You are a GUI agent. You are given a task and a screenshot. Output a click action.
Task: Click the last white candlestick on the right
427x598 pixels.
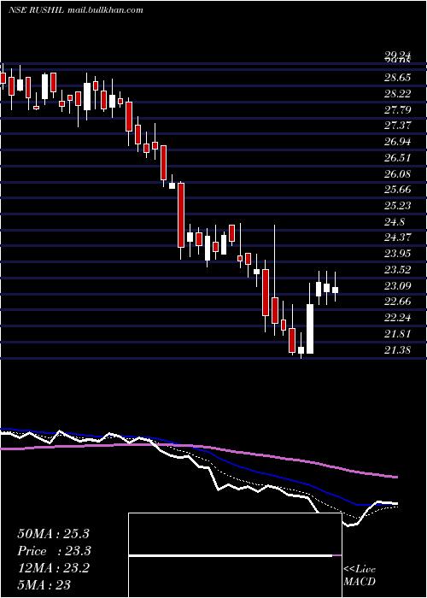335,290
